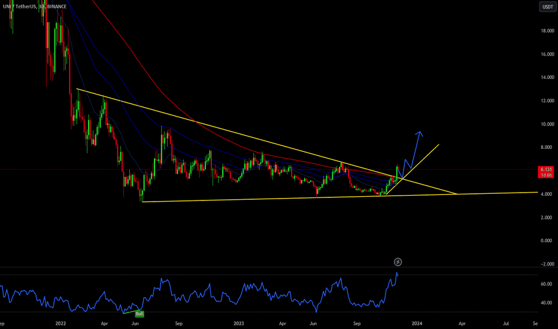Click the 2.000 price axis label
558x329 pixels.
click(x=547, y=218)
